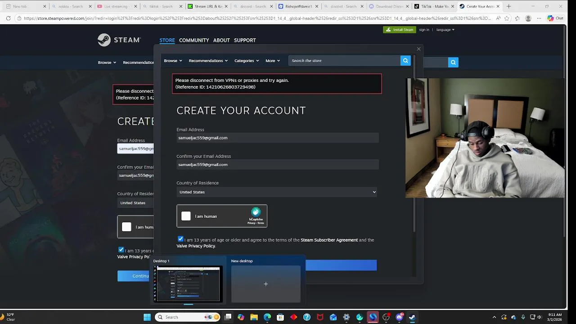576x324 pixels.
Task: Click the browser address bar URL
Action: point(256,18)
